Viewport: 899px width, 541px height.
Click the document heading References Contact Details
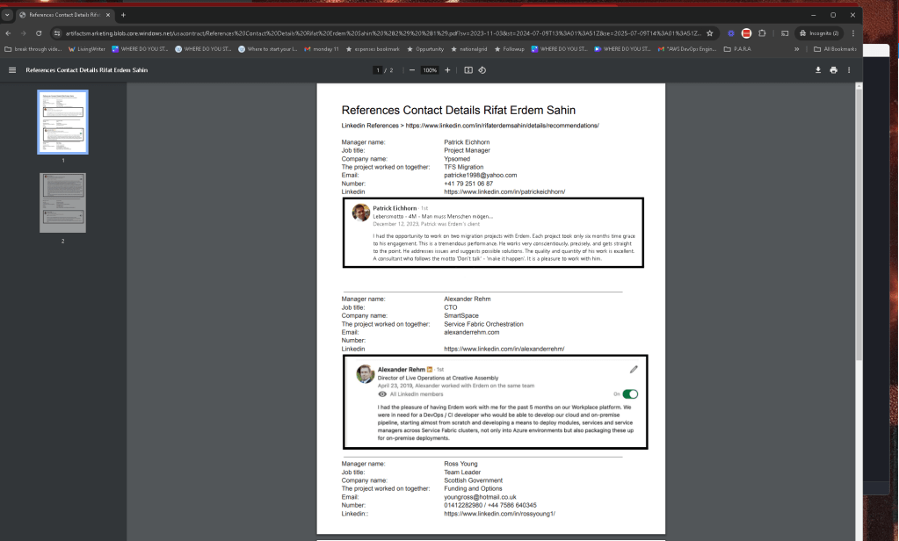point(459,110)
